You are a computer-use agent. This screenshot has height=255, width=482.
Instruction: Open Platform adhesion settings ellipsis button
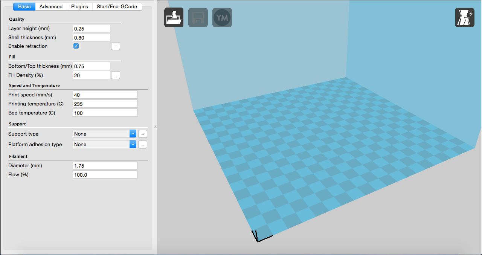coord(142,144)
